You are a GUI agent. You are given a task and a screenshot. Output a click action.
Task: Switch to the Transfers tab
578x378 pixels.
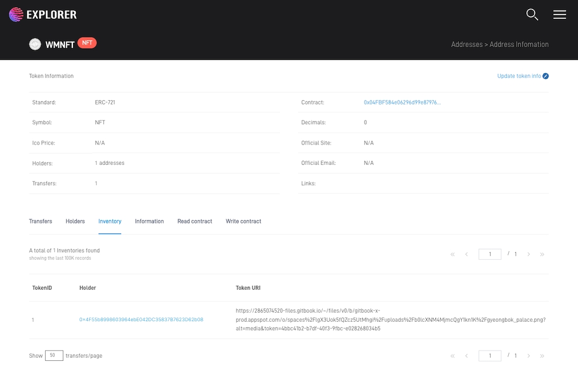coord(41,221)
